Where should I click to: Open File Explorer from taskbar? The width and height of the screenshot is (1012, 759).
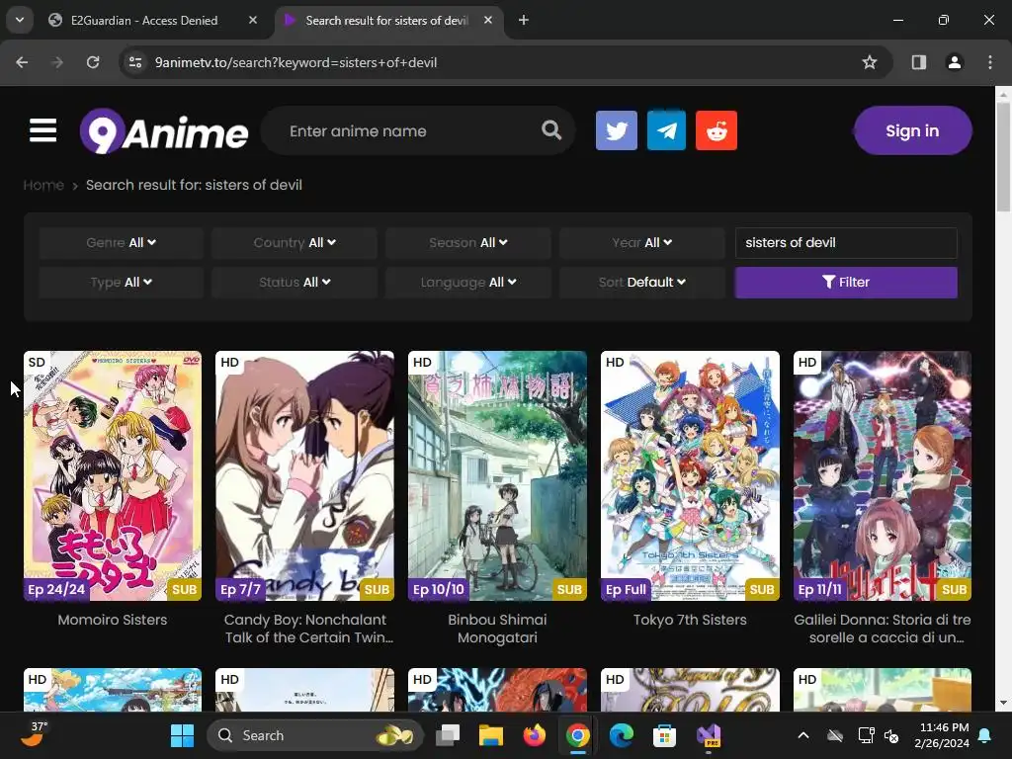click(490, 735)
